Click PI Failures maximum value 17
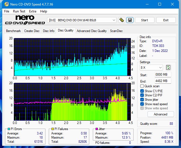Viewport: 181px width, 148px height. [85, 138]
